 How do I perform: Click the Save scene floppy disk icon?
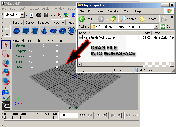46,15
